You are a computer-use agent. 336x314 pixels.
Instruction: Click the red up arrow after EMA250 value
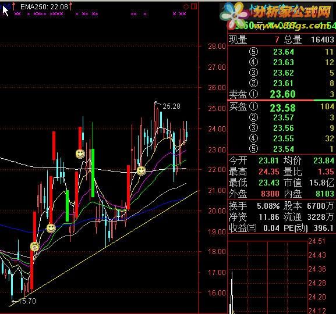pyautogui.click(x=70, y=6)
